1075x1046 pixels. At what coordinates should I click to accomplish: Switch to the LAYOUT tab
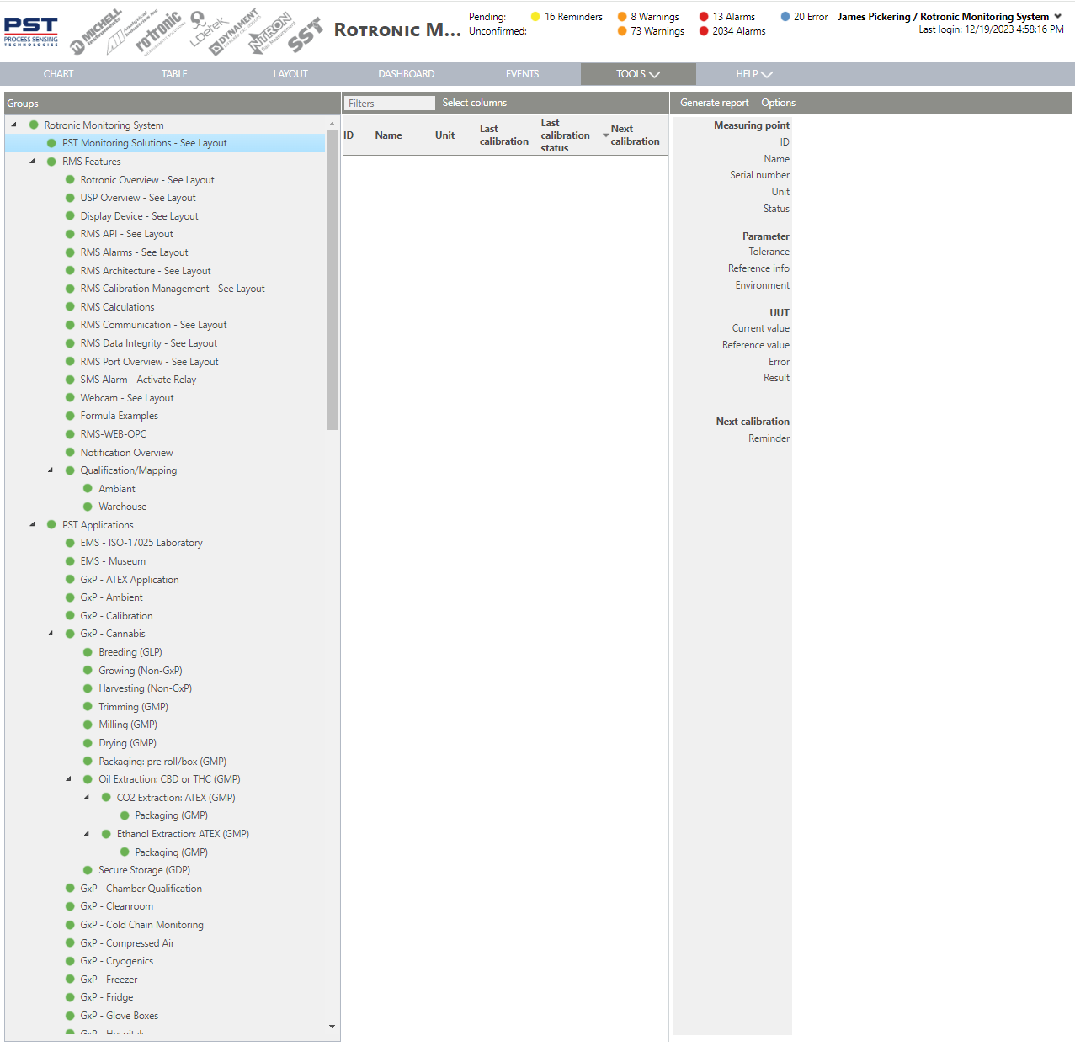click(x=290, y=74)
